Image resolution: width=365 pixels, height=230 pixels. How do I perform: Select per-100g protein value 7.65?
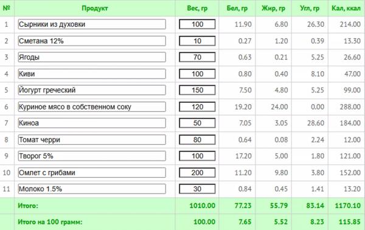(245, 222)
